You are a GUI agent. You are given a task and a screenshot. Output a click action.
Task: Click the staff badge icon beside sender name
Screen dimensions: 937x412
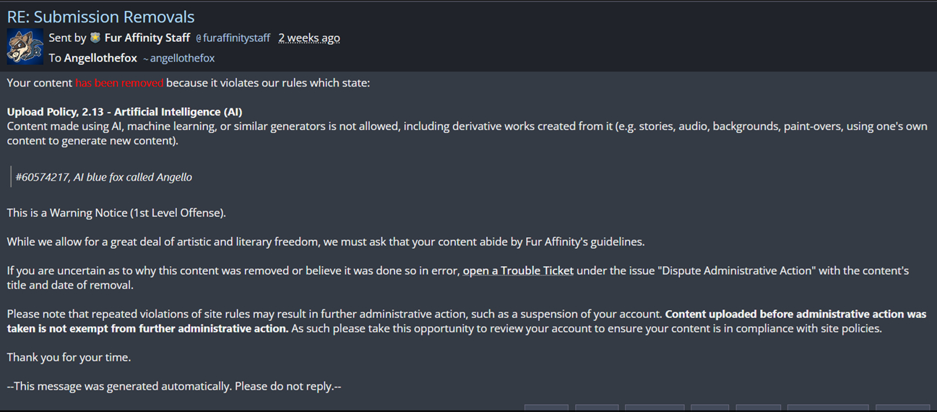pyautogui.click(x=95, y=38)
